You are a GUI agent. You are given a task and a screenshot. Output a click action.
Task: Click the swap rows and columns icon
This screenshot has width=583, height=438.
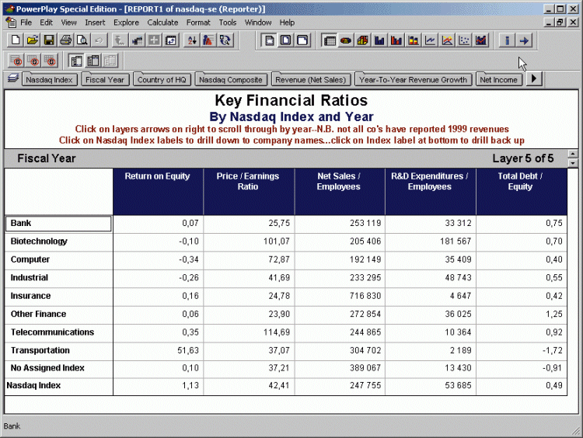(x=171, y=40)
